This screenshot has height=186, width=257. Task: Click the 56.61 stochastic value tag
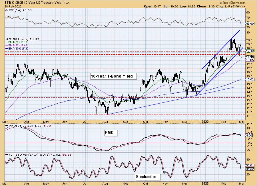[250, 165]
